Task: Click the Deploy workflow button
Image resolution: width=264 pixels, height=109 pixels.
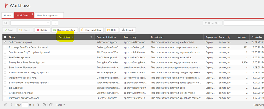Action: pos(64,30)
